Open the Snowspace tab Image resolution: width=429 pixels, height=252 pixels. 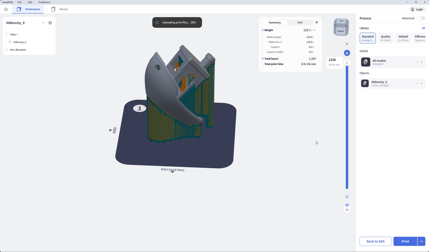point(28,9)
